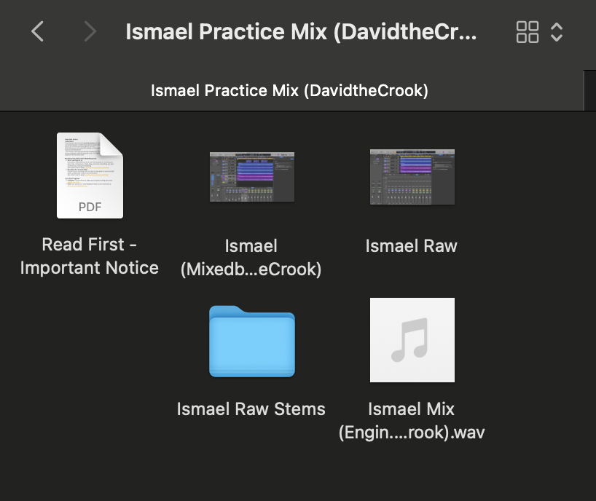
Task: Select the Ismael (Mixedb...eCrook) project thumbnail
Action: tap(251, 176)
